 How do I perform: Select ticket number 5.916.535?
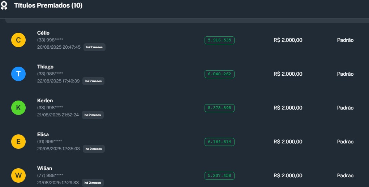tap(219, 40)
